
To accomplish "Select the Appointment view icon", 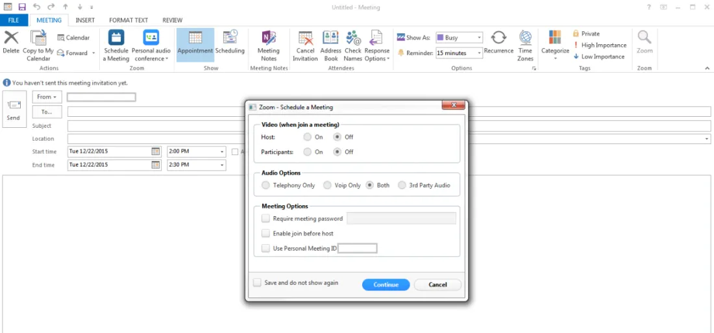I will point(195,38).
